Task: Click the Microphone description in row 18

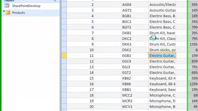Action: [x=162, y=95]
